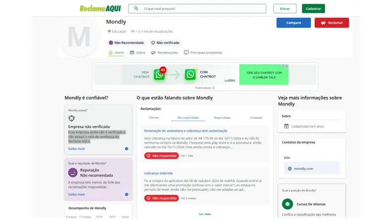Open complaint 'cobrança indevida'

click(158, 173)
